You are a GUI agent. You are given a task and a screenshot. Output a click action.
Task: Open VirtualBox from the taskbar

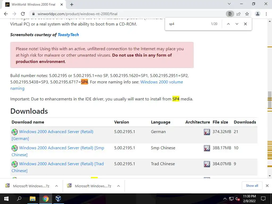pyautogui.click(x=58, y=199)
